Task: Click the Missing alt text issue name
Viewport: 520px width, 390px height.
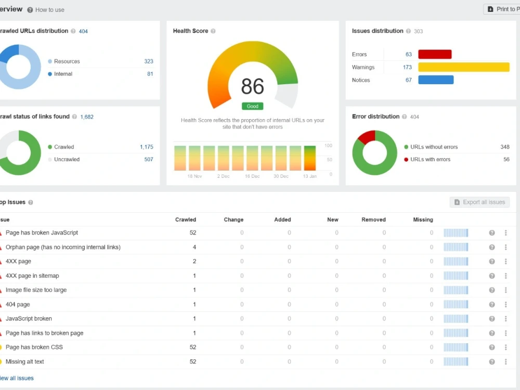Action: point(24,361)
